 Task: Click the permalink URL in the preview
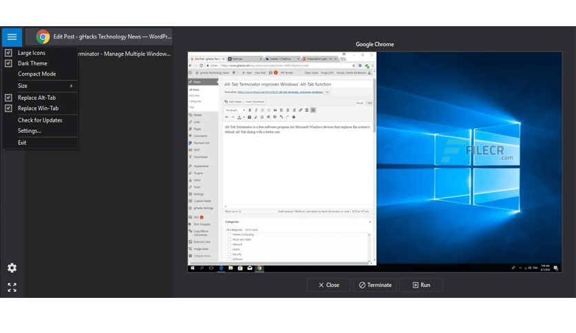pyautogui.click(x=280, y=92)
